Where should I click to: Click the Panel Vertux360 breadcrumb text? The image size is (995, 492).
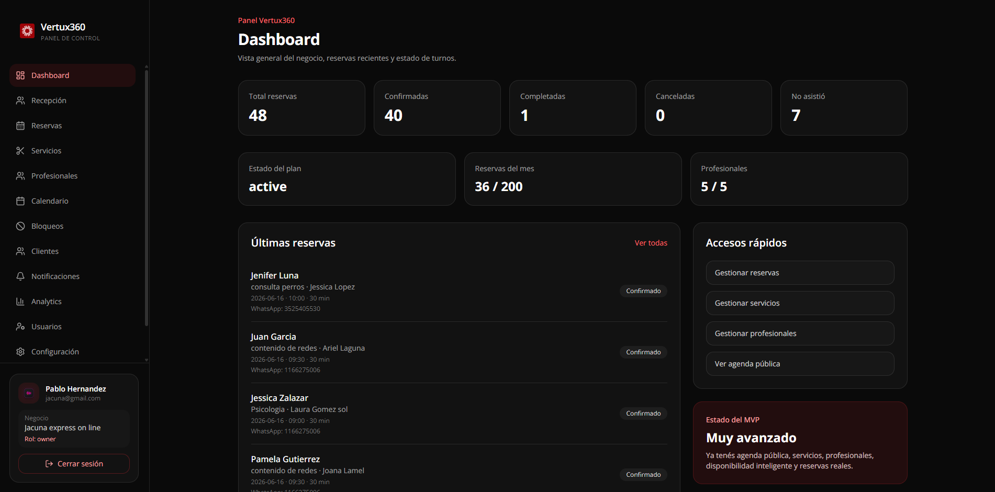click(266, 20)
